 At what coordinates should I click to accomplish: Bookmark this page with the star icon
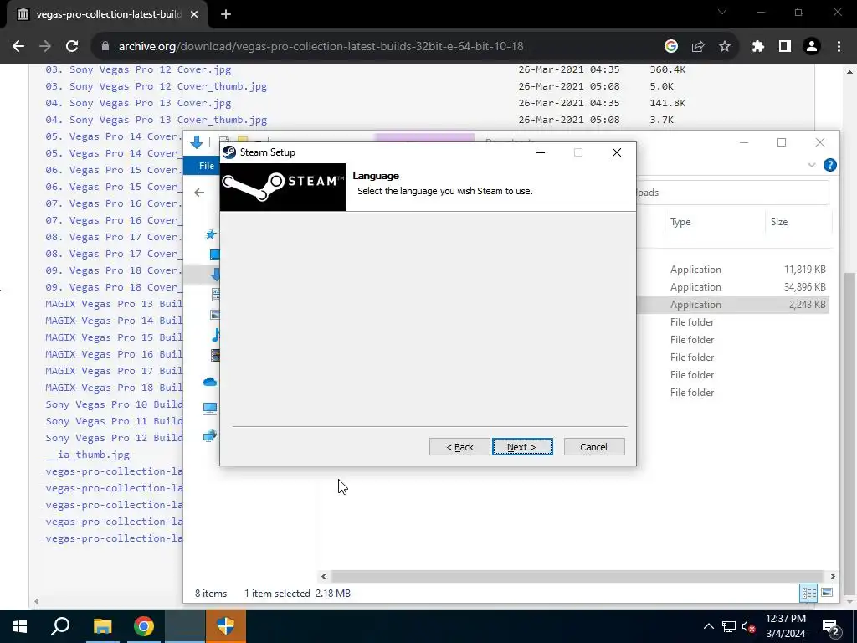[x=724, y=47]
